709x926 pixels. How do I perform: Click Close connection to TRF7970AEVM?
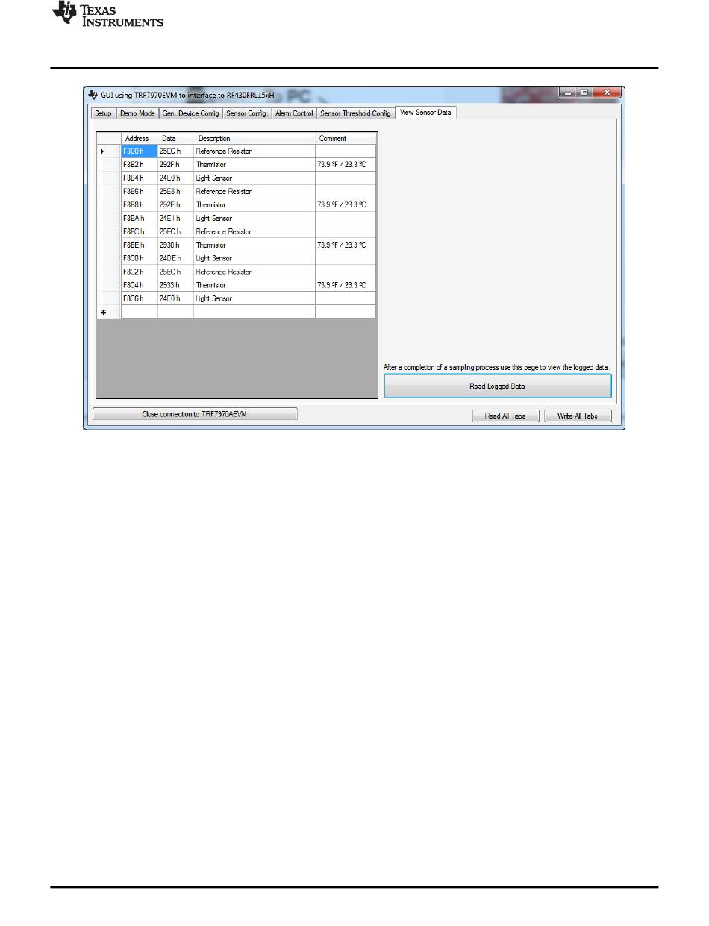point(194,413)
